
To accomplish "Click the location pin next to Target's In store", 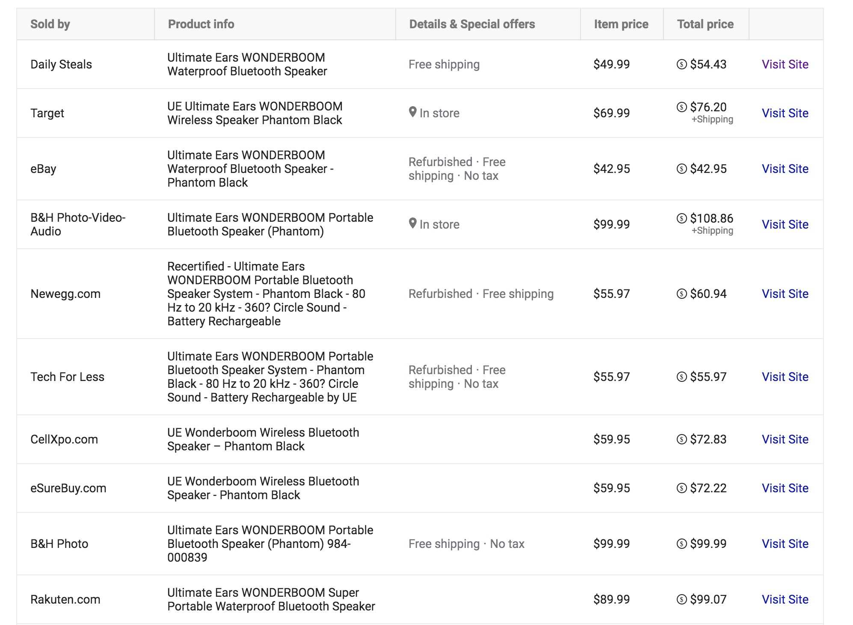I will coord(413,113).
